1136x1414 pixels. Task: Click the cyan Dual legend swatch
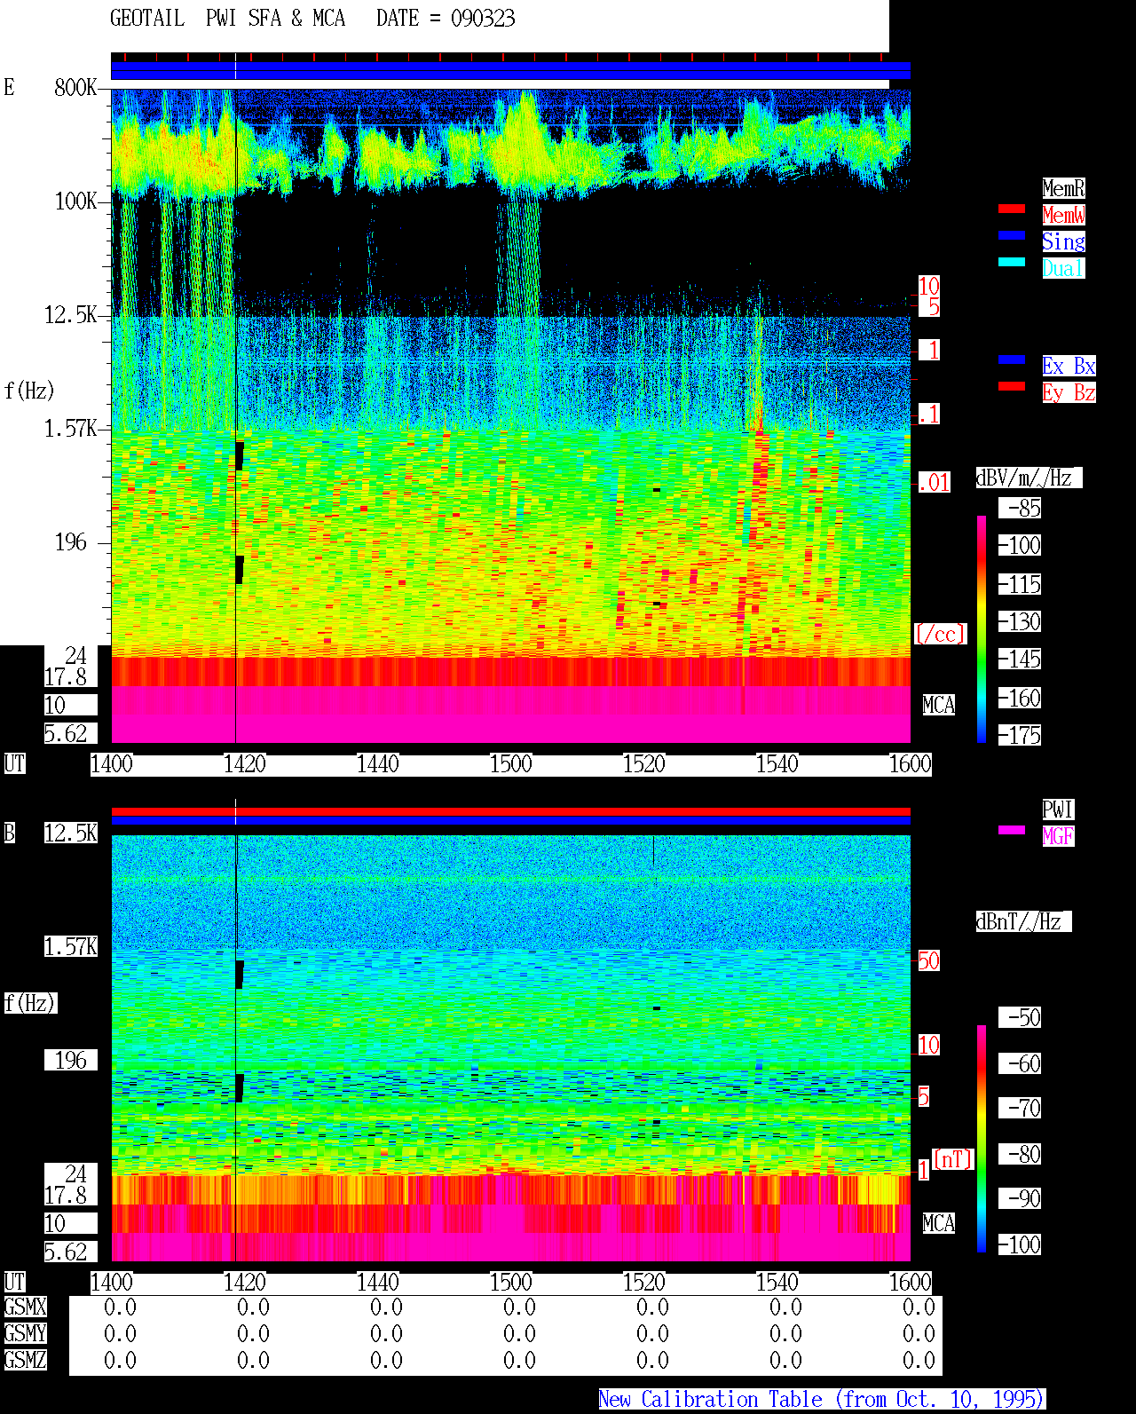point(1012,262)
